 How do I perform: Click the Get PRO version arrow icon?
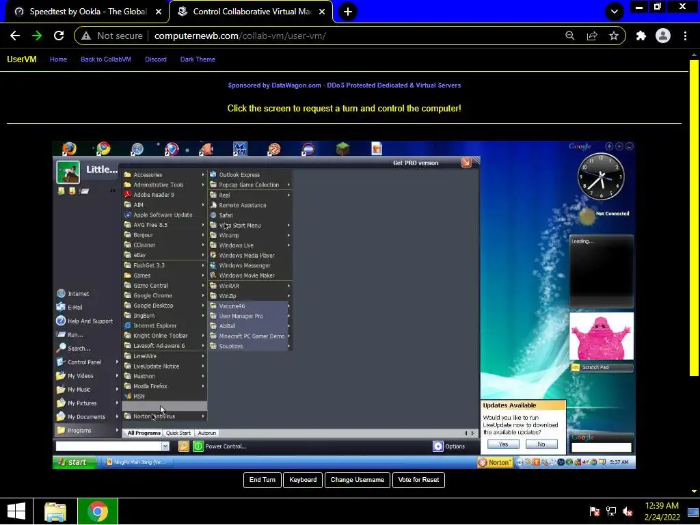point(466,163)
